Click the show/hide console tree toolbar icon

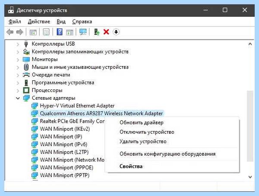point(33,32)
